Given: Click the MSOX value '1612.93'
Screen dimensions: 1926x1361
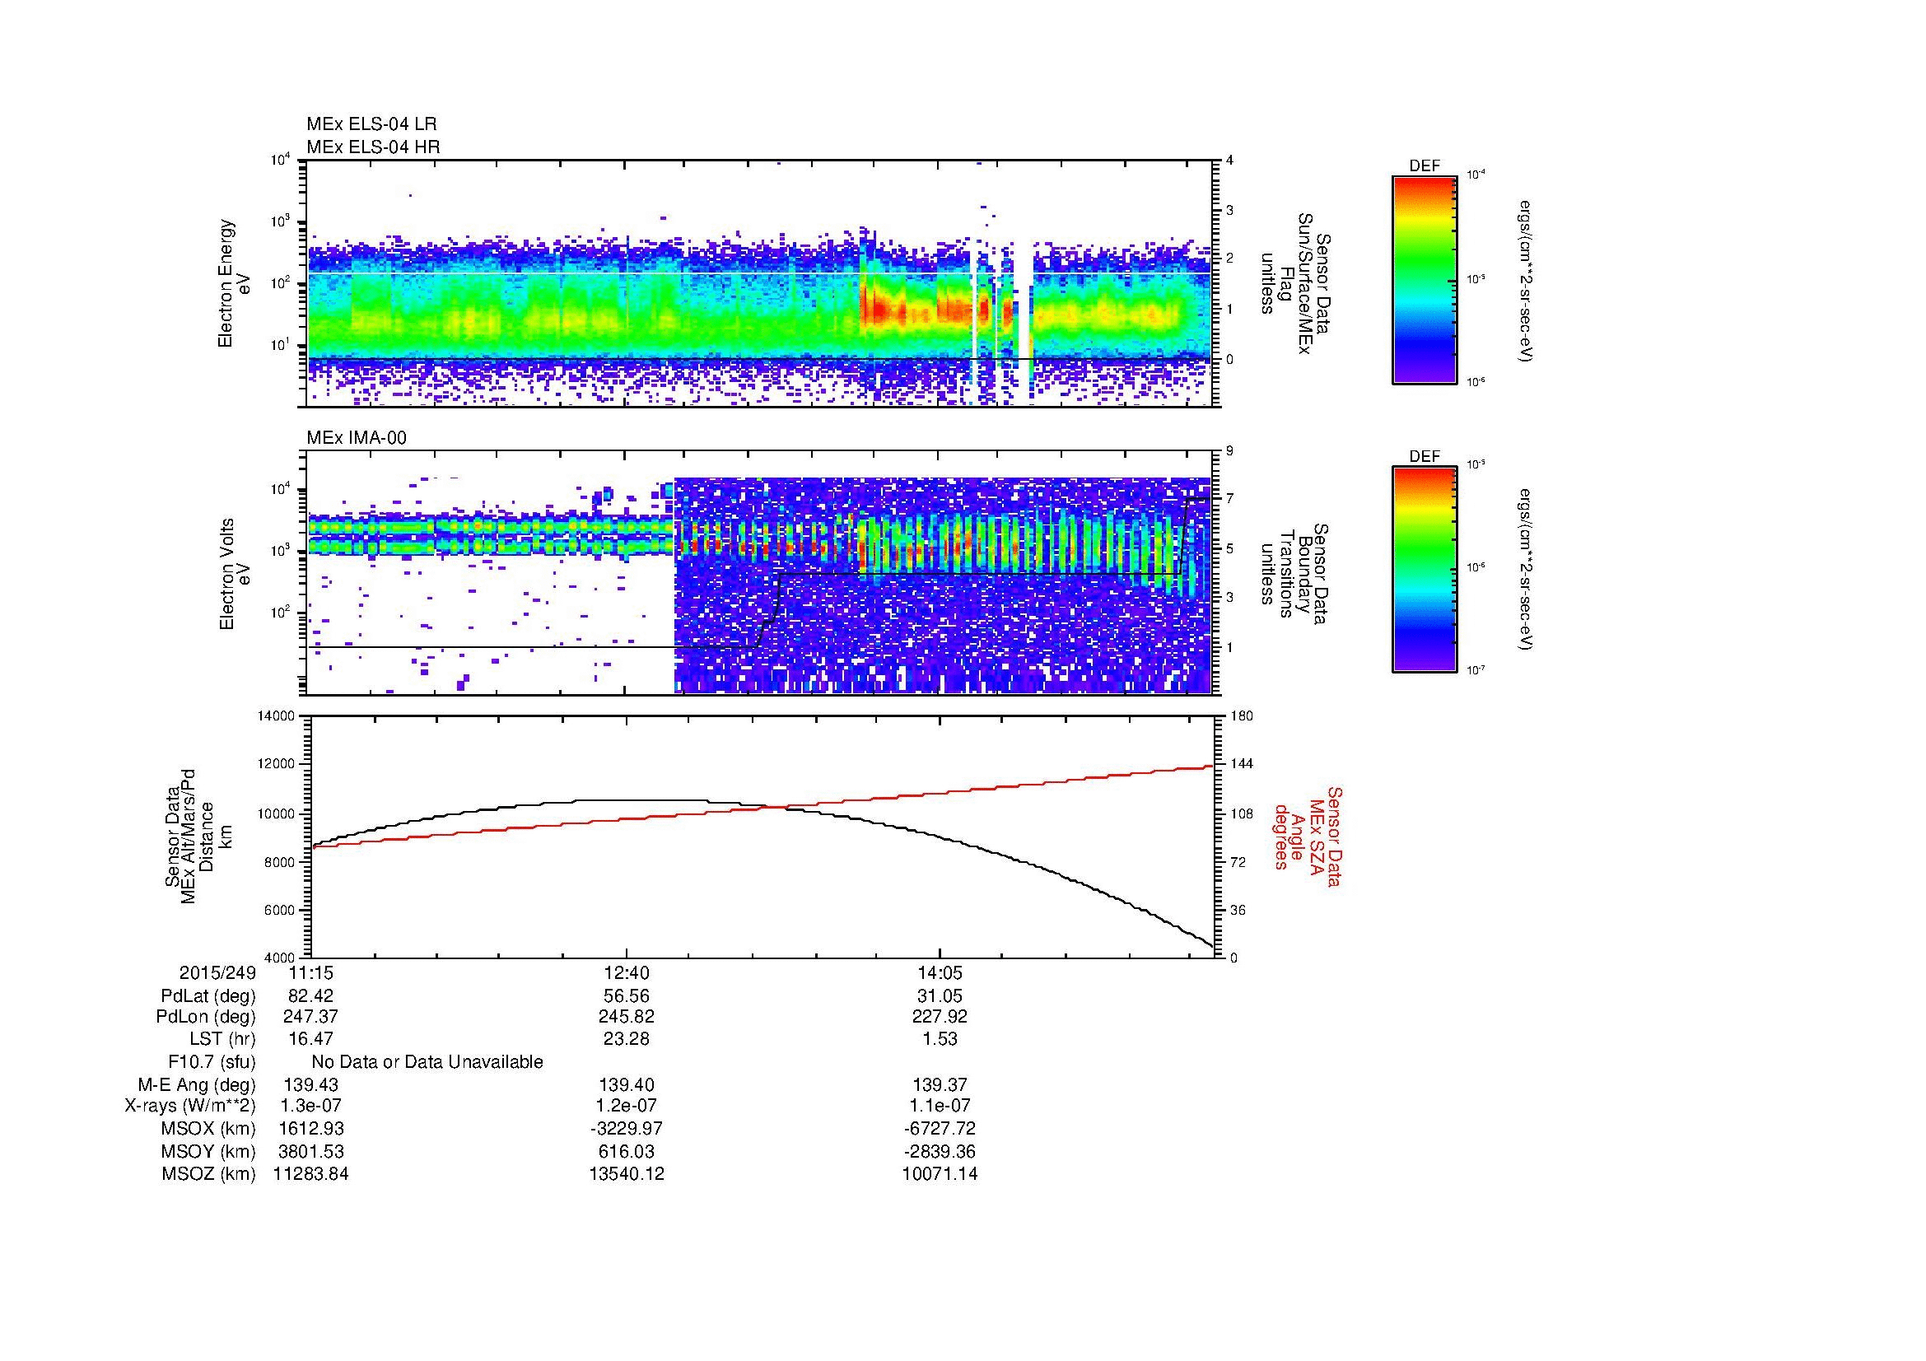Looking at the screenshot, I should coord(310,1130).
